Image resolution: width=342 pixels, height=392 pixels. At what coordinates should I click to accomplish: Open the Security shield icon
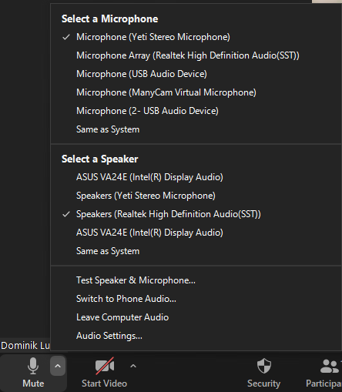[x=264, y=366]
